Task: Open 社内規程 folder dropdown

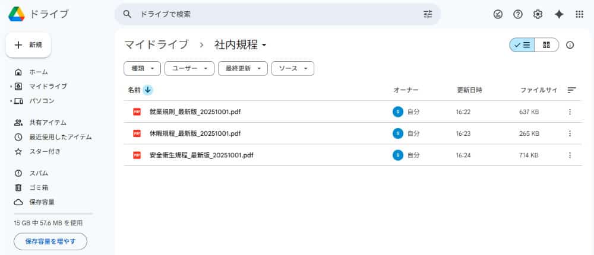Action: [241, 44]
